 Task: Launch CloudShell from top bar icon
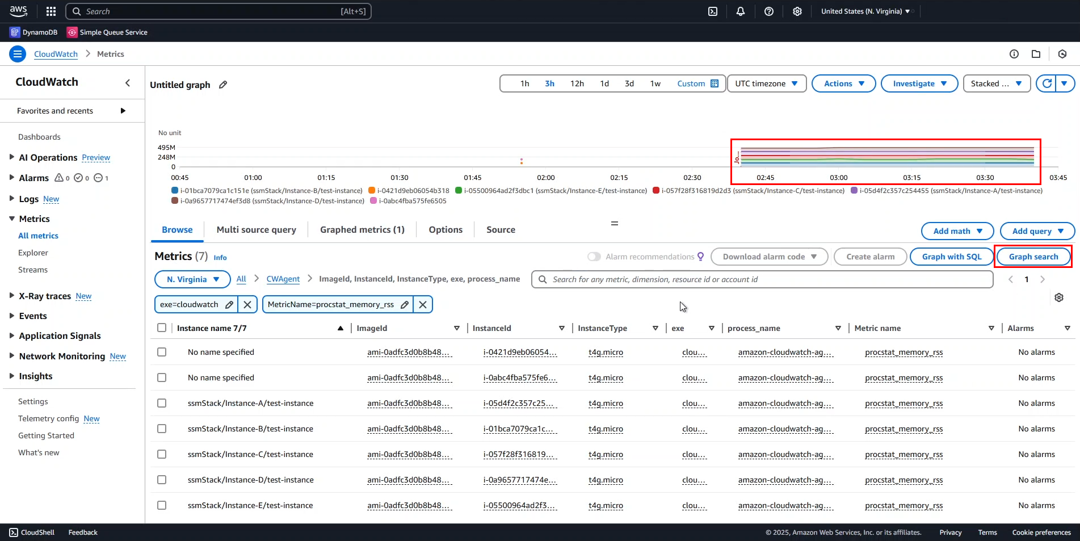coord(713,11)
